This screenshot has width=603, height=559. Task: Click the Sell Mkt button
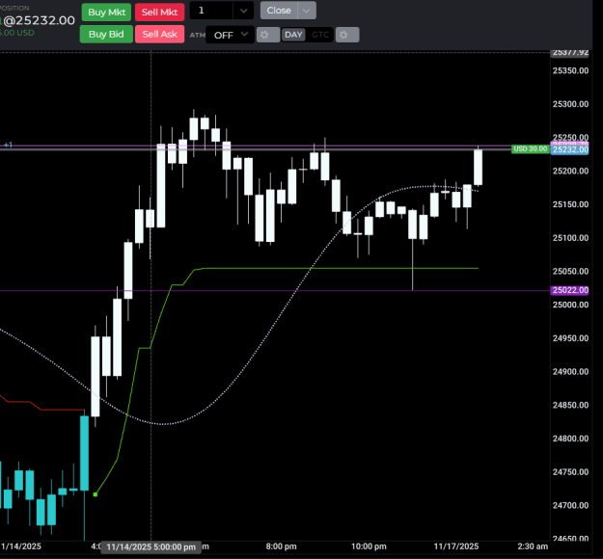click(x=159, y=13)
